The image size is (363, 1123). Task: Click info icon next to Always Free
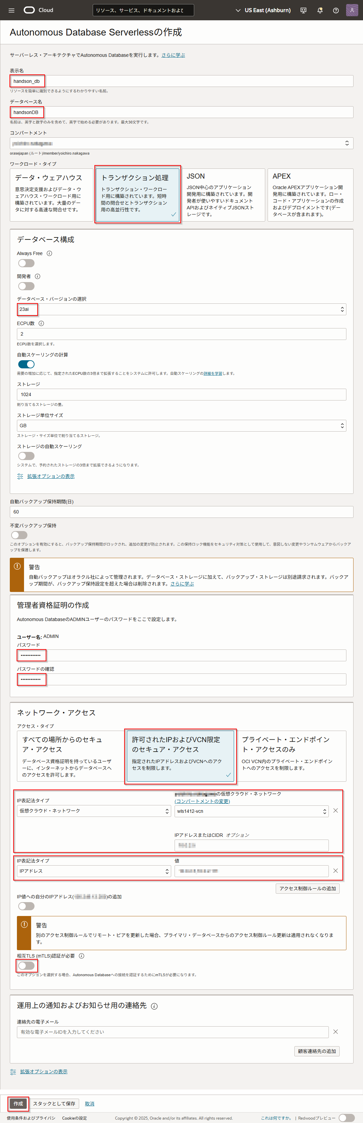click(49, 253)
